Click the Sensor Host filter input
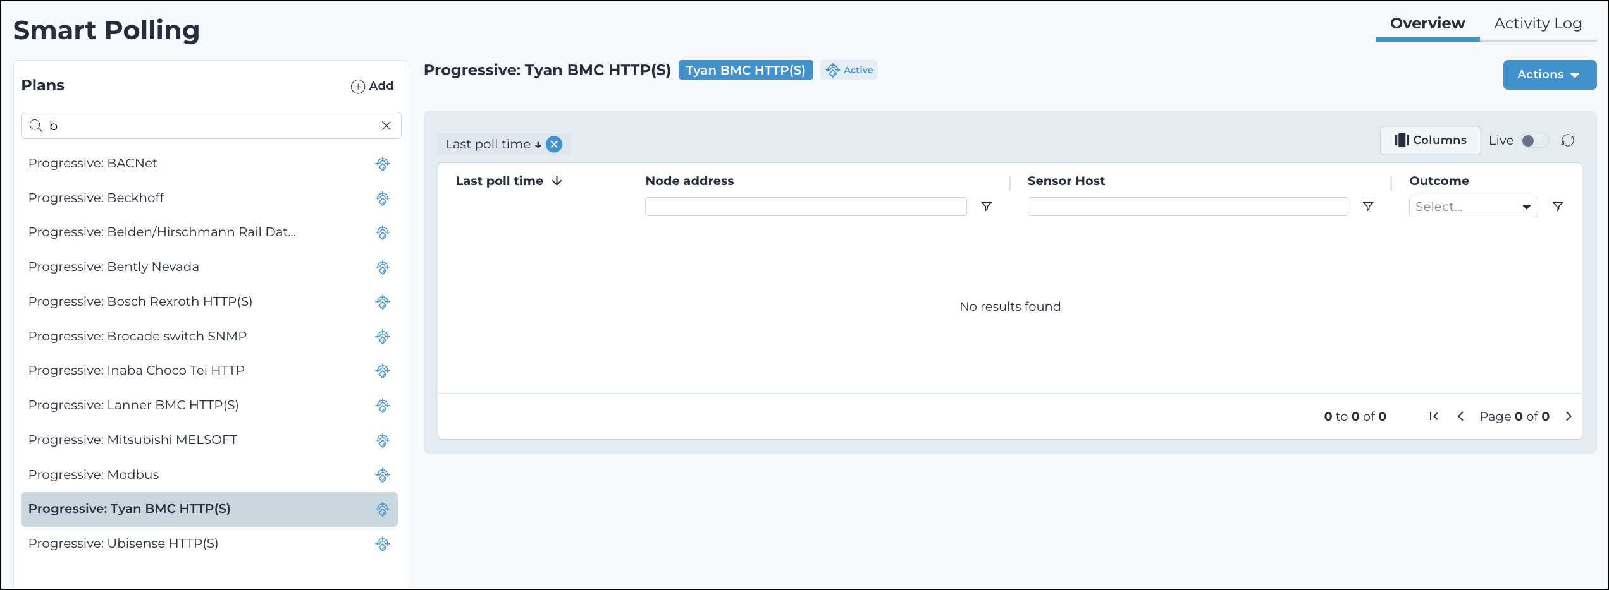 pyautogui.click(x=1188, y=207)
